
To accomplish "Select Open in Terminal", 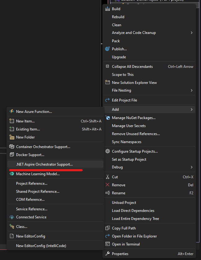I will tap(126, 244).
